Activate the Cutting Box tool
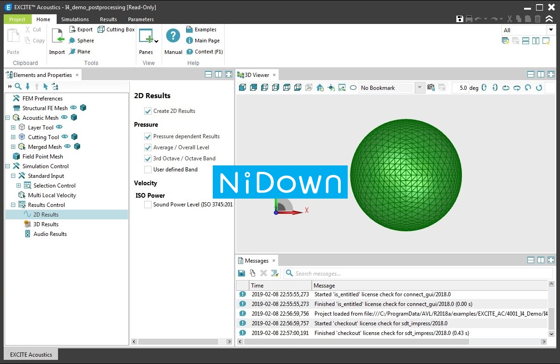The image size is (560, 364). pos(116,29)
